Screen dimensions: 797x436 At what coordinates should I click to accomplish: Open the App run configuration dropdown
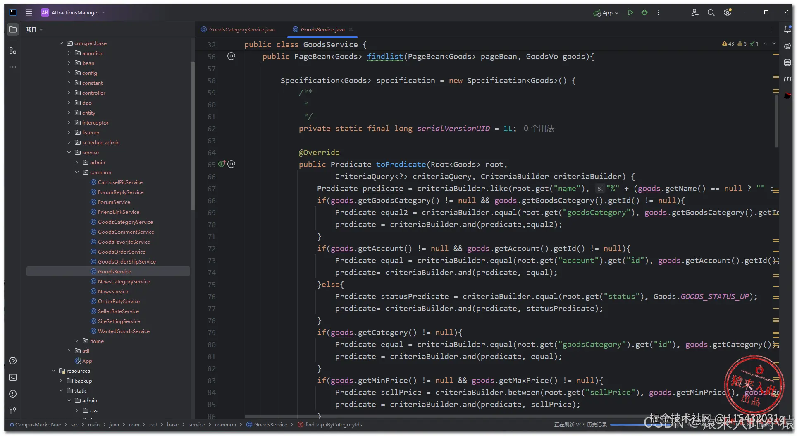click(x=606, y=12)
